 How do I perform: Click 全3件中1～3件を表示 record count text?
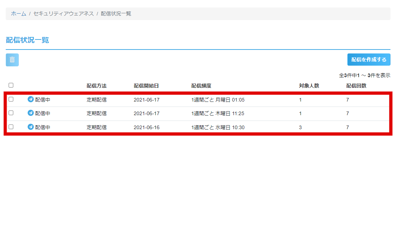pyautogui.click(x=365, y=75)
